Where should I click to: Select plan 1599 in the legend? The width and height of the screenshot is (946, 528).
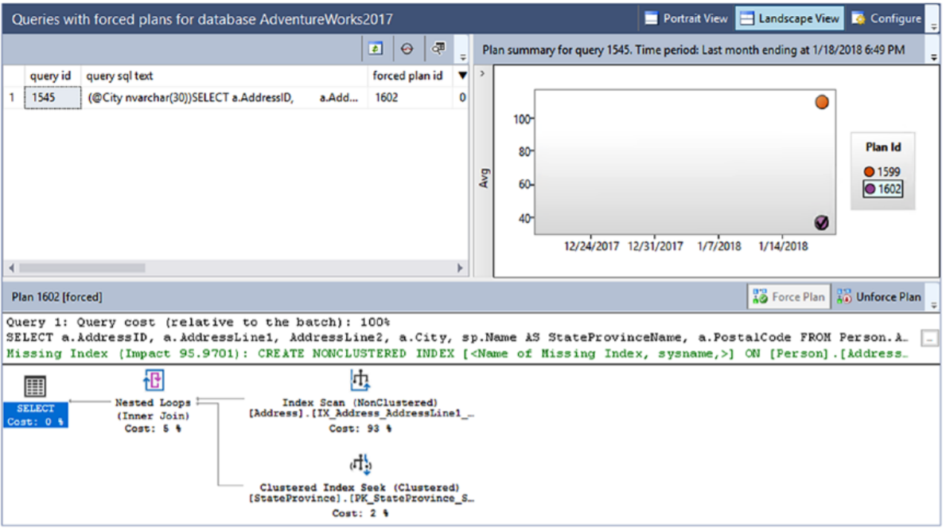click(x=882, y=171)
